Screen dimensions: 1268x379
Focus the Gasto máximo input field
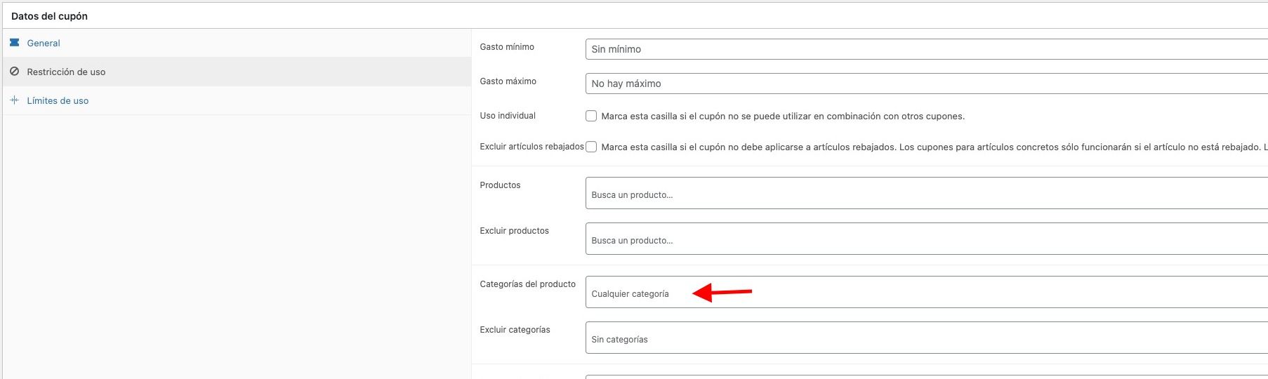coord(927,84)
